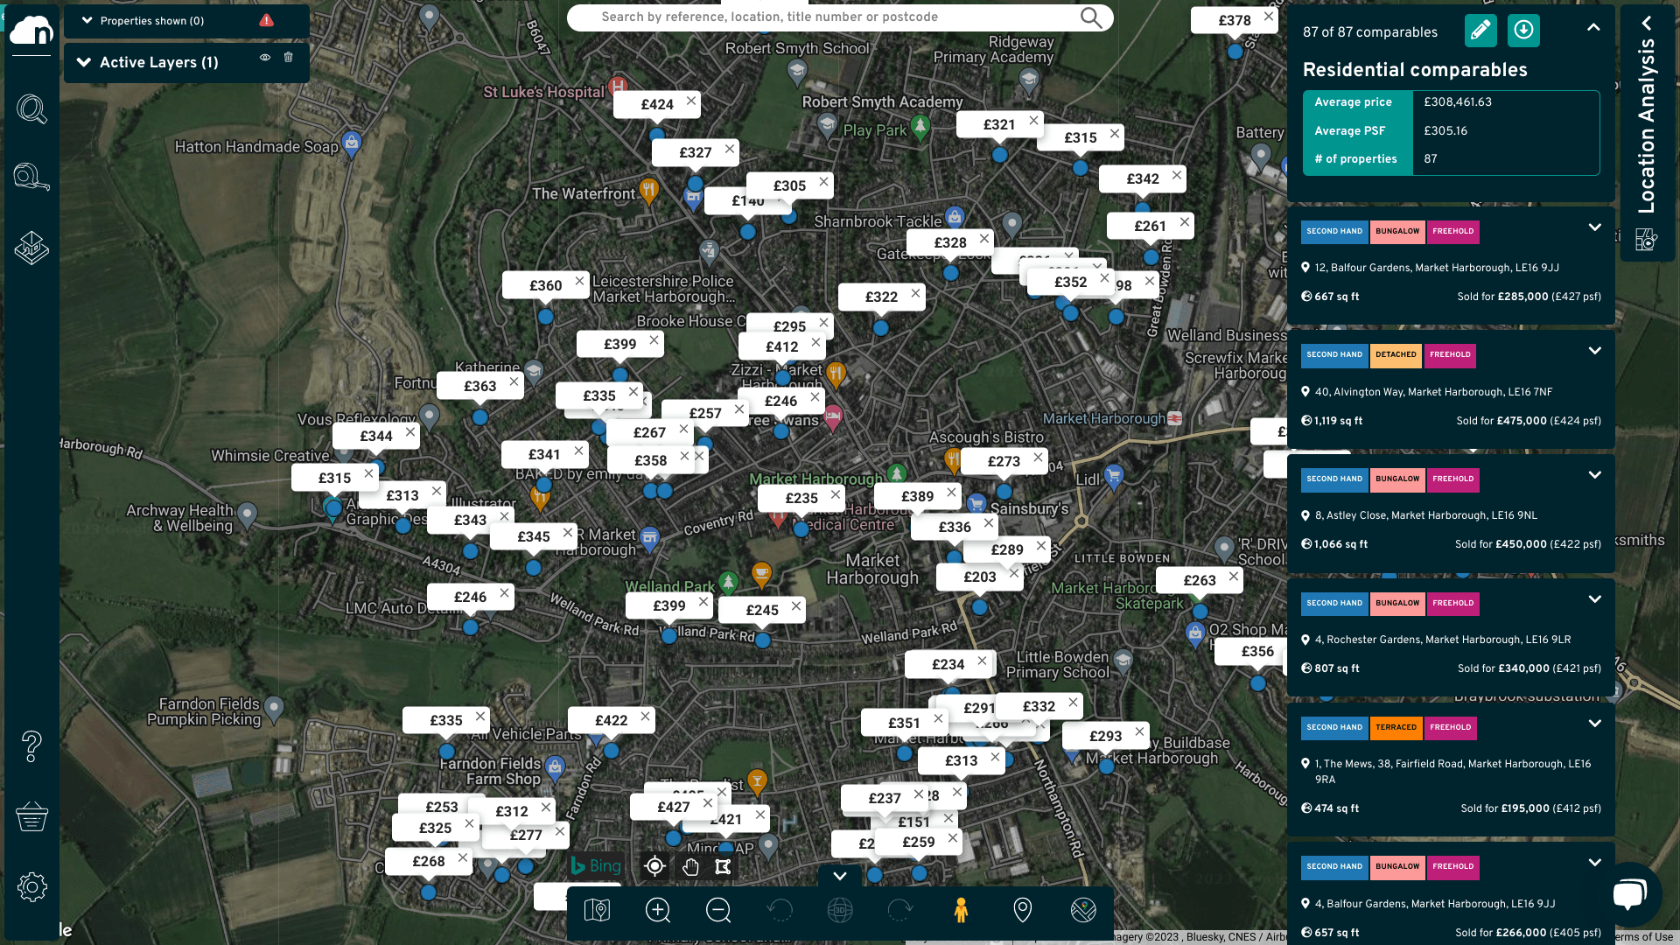Open the help question mark icon
1680x945 pixels.
pyautogui.click(x=31, y=746)
